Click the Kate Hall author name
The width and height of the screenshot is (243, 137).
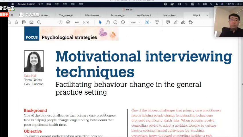coord(30,76)
